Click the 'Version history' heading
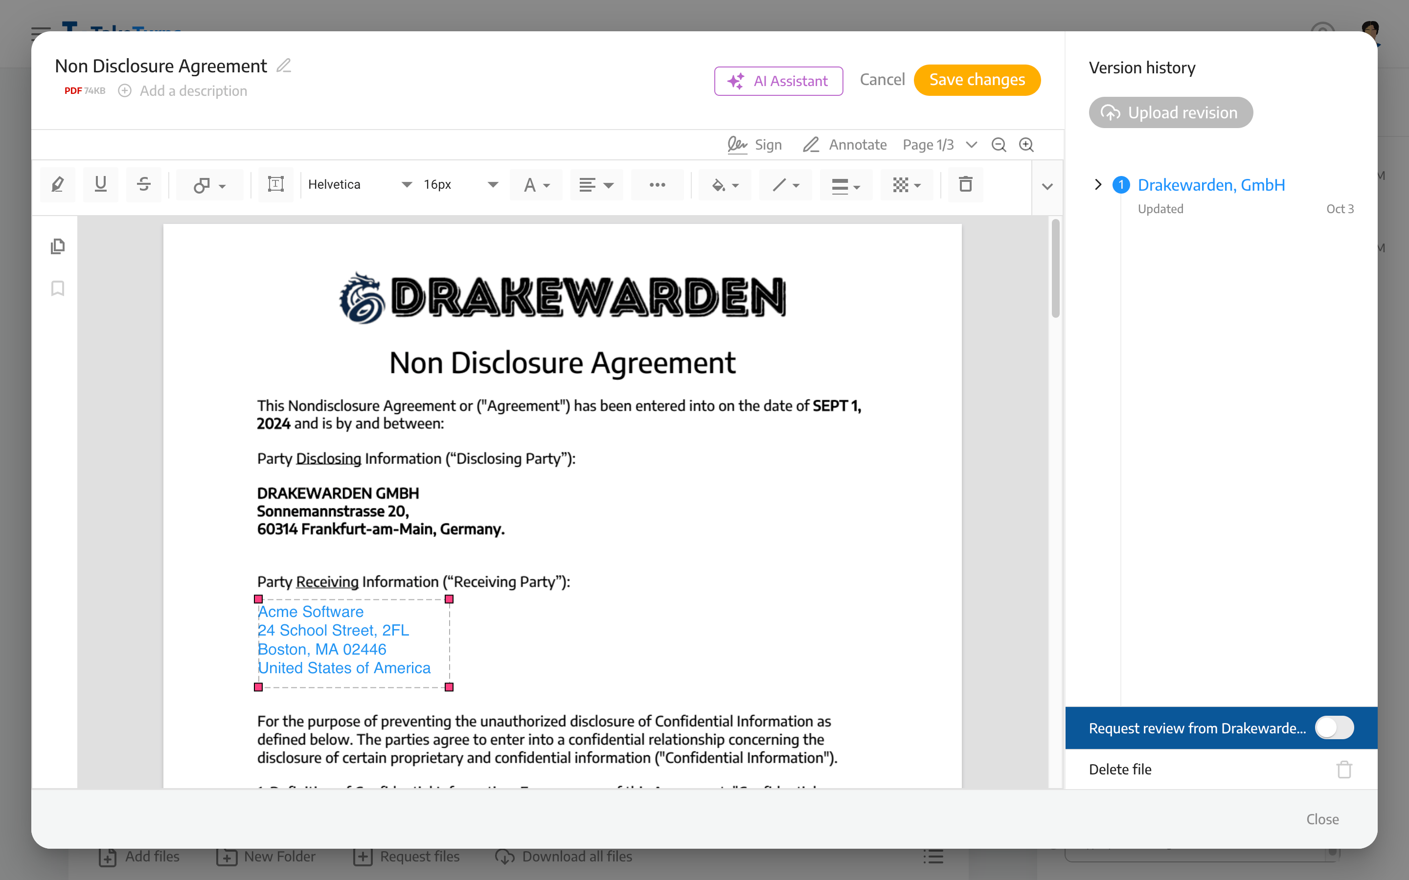1409x880 pixels. [1142, 67]
